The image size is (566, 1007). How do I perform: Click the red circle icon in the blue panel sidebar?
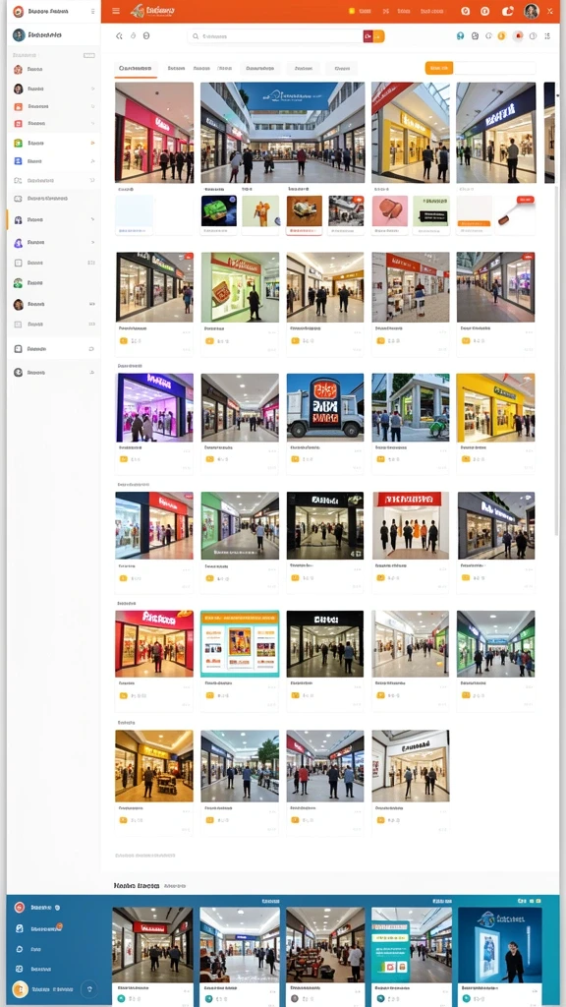(20, 908)
